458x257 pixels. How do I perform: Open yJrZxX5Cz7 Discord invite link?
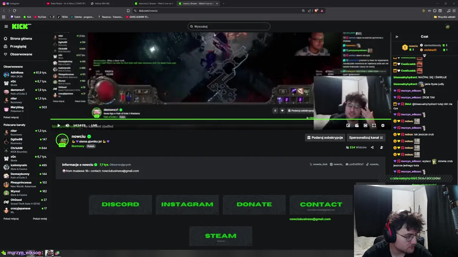tap(355, 164)
